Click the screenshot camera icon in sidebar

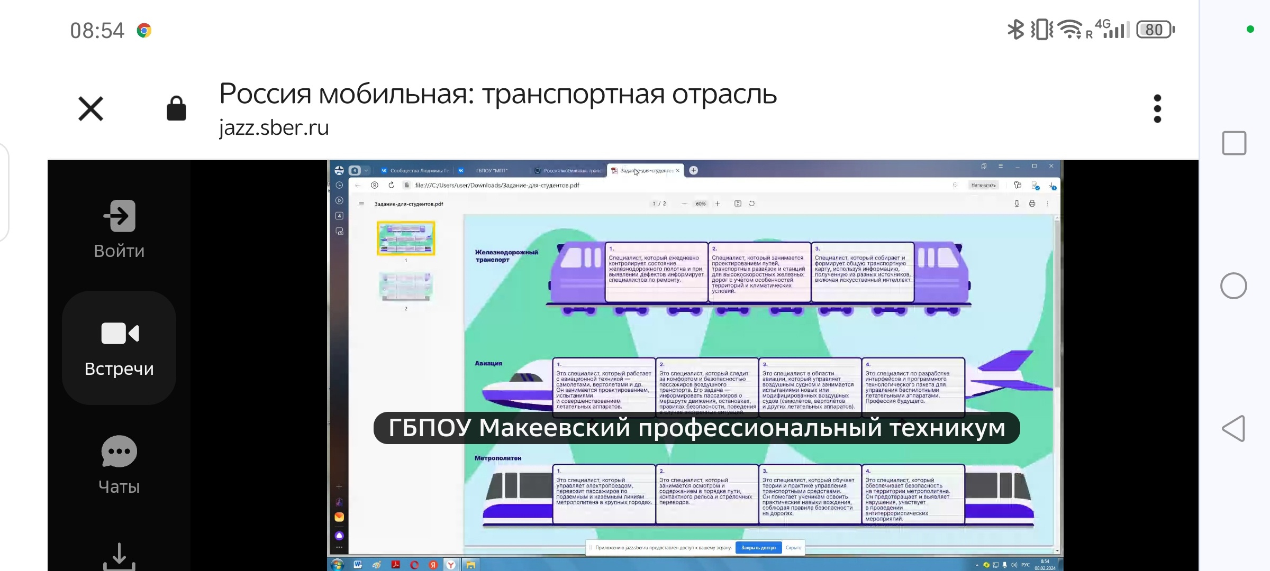(339, 231)
